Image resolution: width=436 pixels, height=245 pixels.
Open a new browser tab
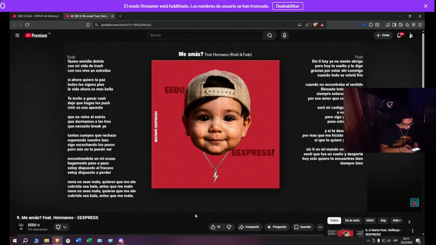[x=120, y=16]
